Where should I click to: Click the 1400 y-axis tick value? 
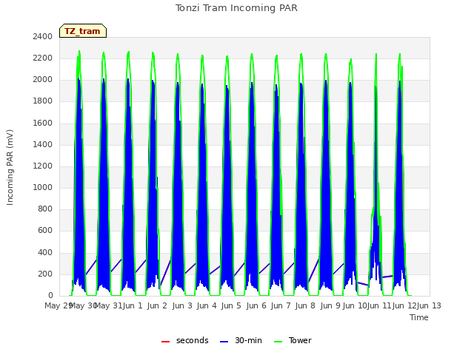(43, 144)
